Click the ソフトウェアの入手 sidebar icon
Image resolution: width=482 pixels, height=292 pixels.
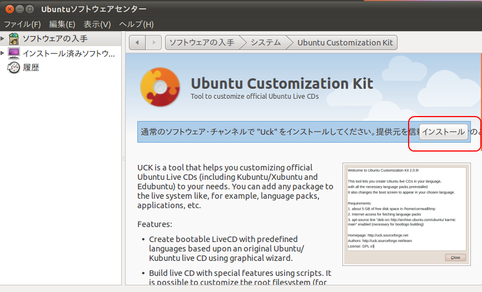pos(14,39)
